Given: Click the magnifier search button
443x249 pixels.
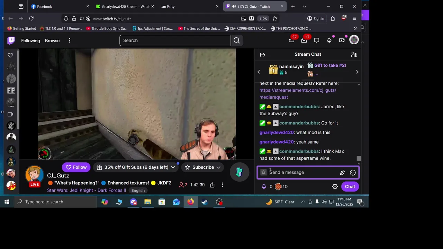Looking at the screenshot, I should tap(237, 40).
